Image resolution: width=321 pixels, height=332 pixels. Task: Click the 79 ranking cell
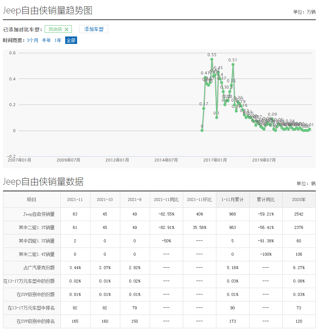coord(134,308)
